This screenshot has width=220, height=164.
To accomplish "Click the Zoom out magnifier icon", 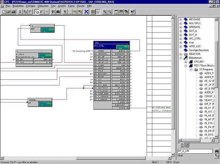I will coord(110,12).
